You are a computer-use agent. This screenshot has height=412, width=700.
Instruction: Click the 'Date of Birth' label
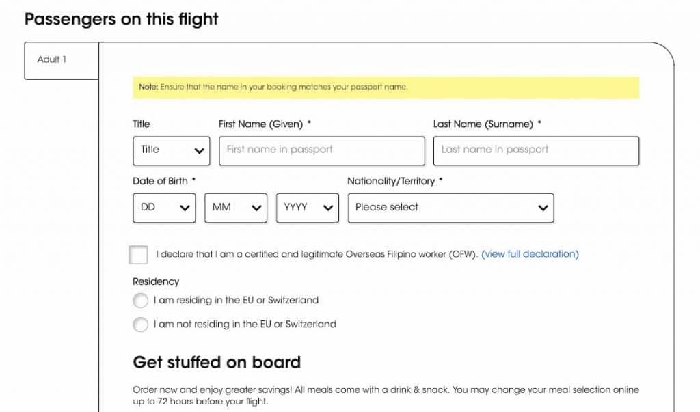pyautogui.click(x=161, y=181)
